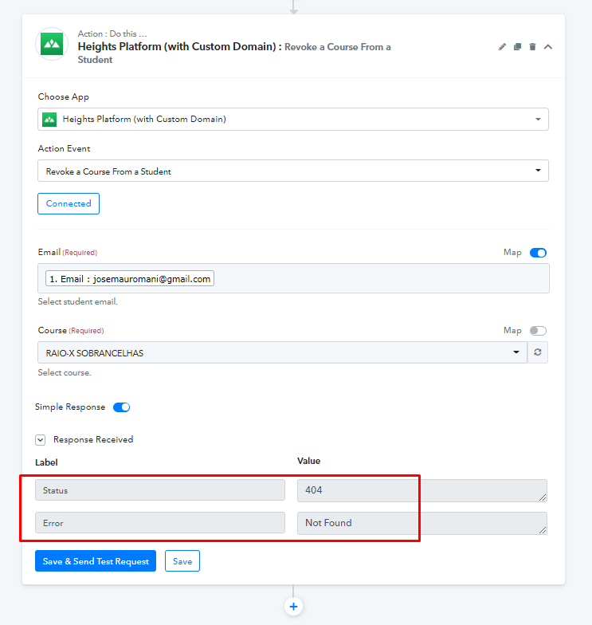Duplicate this action step with copy icon
Screen dimensions: 592x625
point(517,47)
